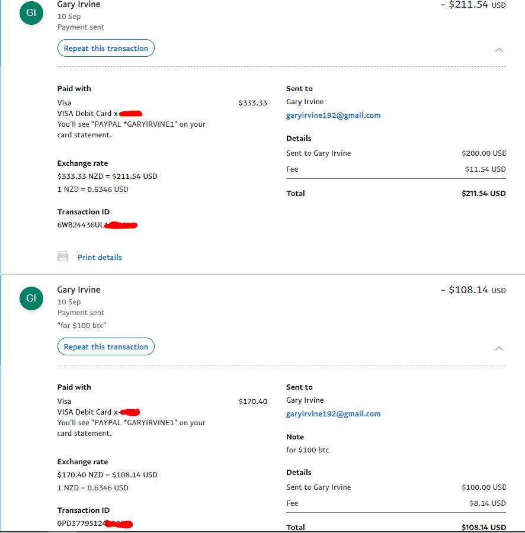Click the $333.33 Visa charge amount

point(252,103)
